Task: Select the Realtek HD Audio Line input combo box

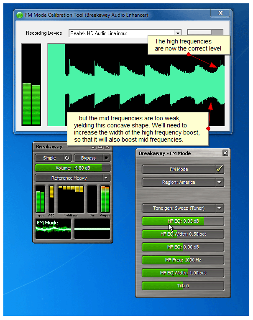Action: pos(125,33)
